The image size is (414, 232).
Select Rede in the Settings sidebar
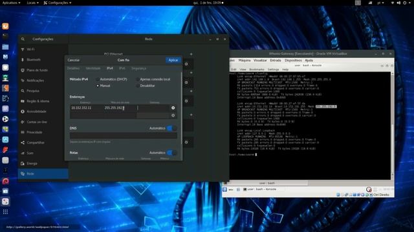pyautogui.click(x=43, y=174)
